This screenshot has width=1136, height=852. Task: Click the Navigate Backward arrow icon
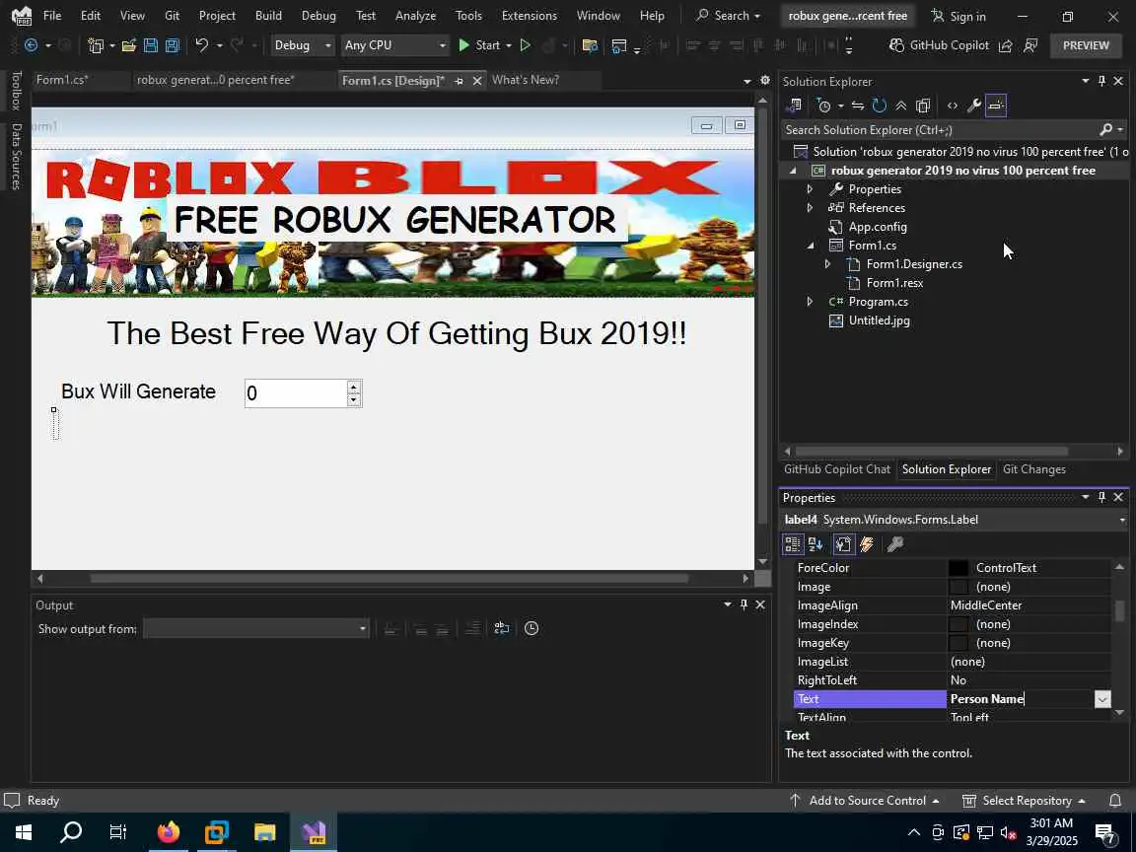(32, 45)
